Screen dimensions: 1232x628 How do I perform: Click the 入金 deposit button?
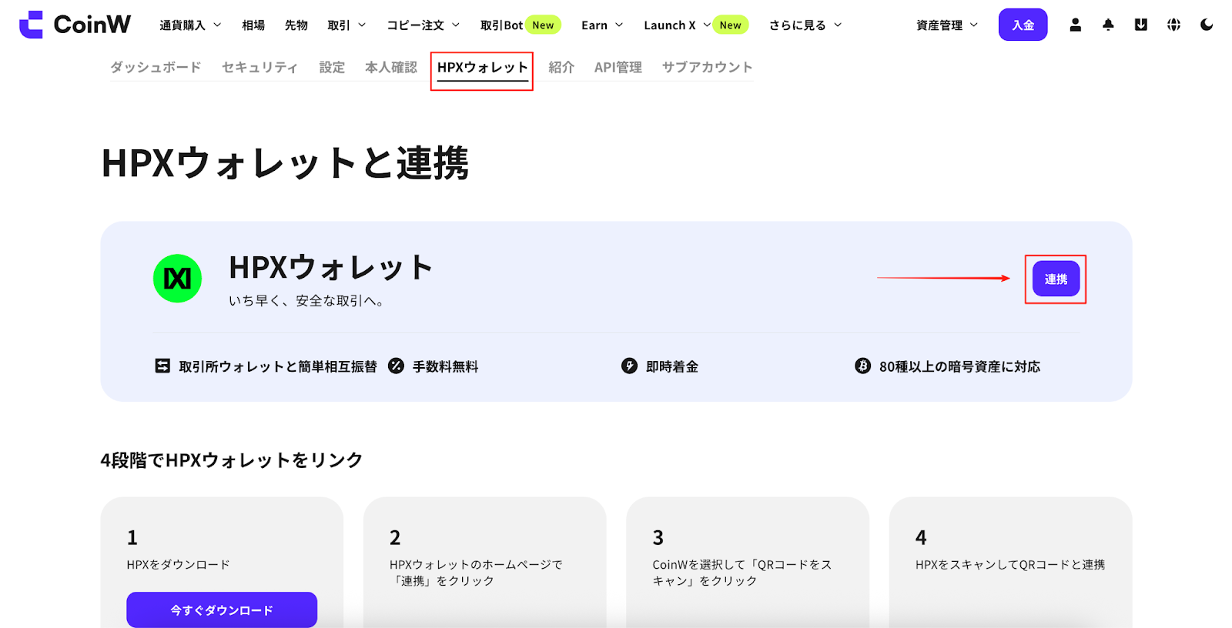pyautogui.click(x=1023, y=25)
